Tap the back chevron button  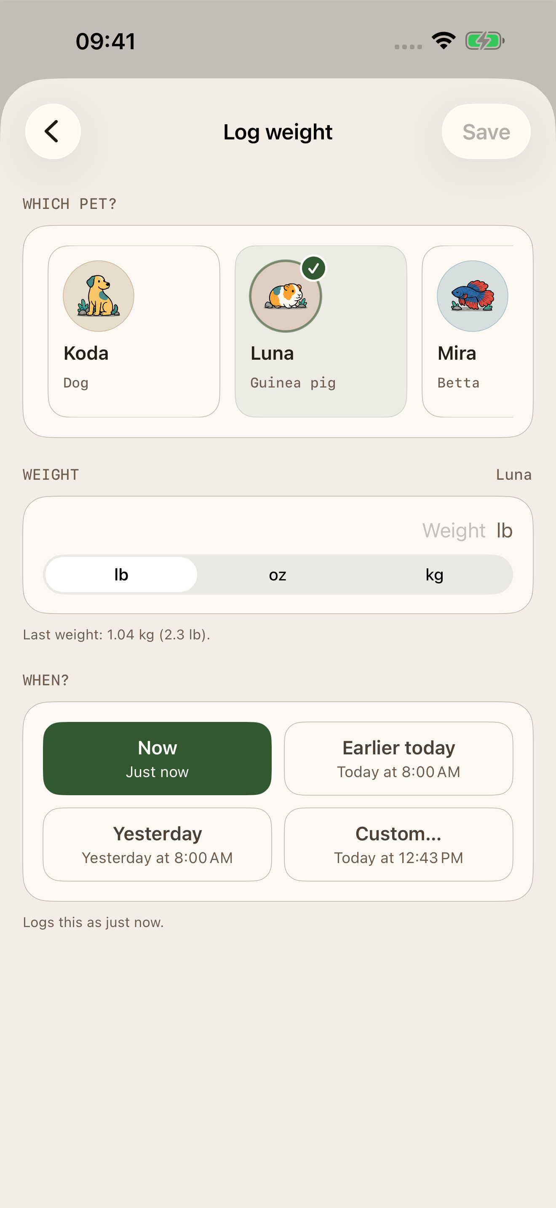(x=53, y=131)
